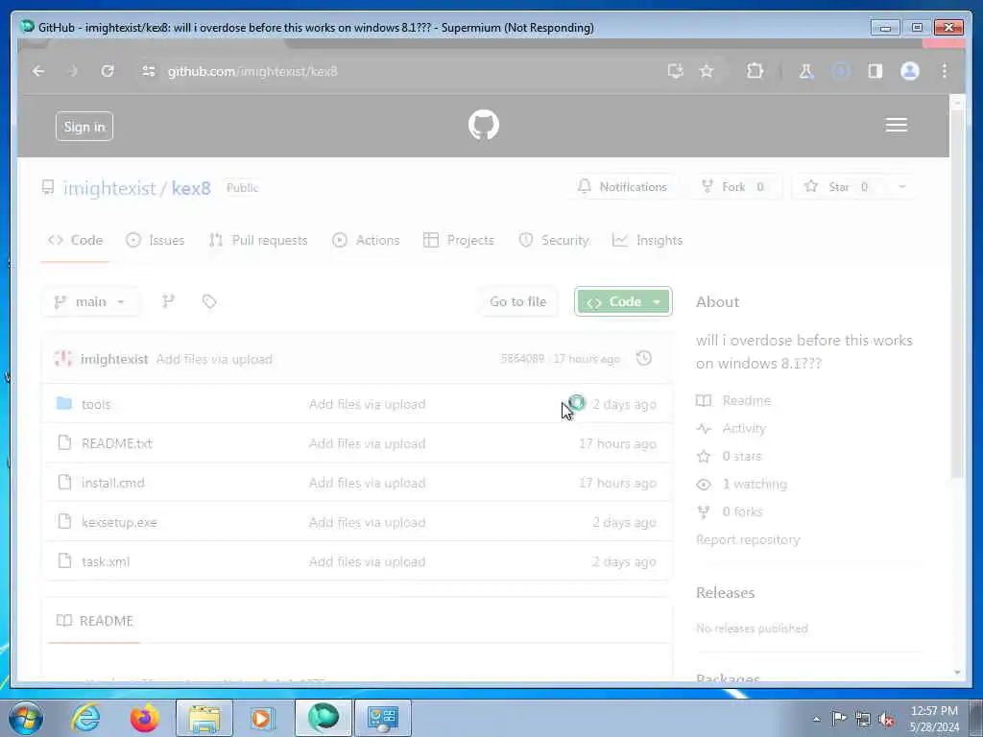Star the kex8 repository

(838, 187)
